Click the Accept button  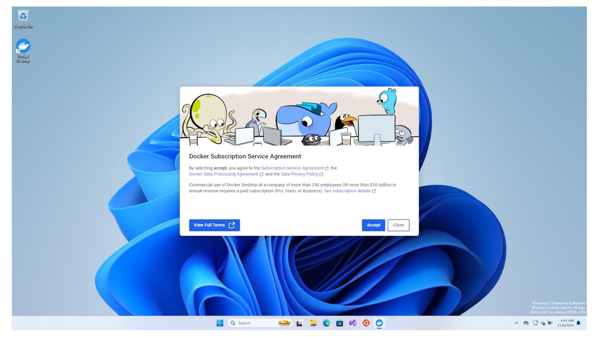pos(373,225)
